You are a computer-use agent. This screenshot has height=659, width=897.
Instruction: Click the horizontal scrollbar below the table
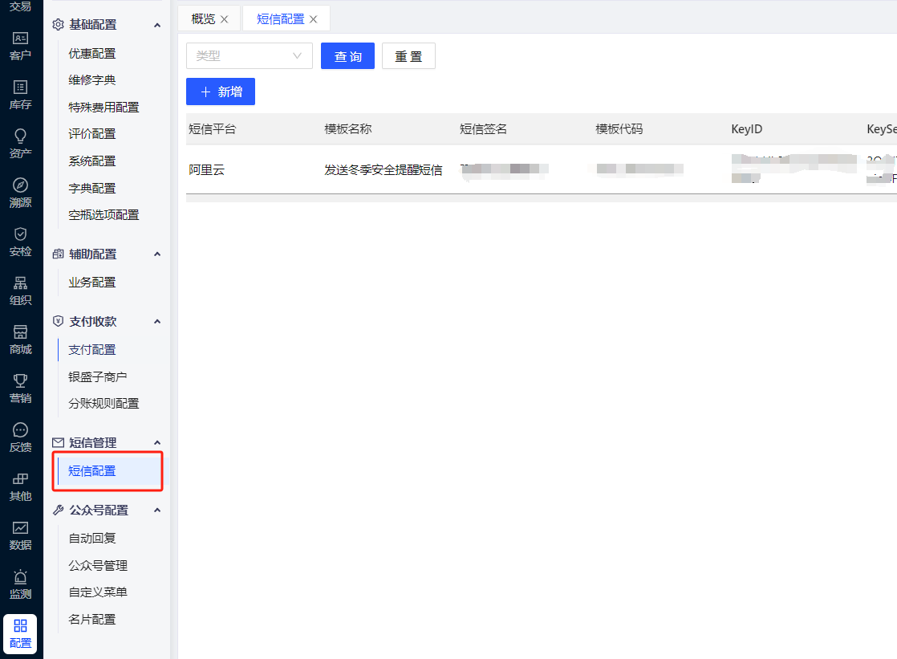point(542,198)
